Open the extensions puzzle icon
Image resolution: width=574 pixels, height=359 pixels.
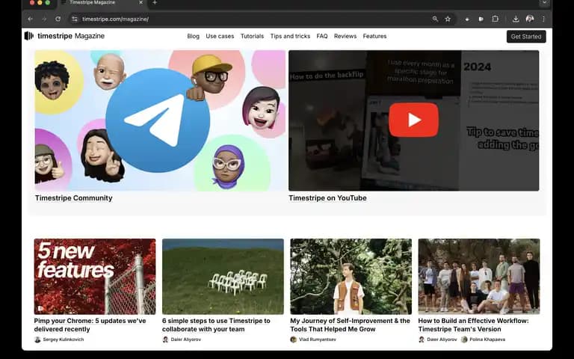496,19
